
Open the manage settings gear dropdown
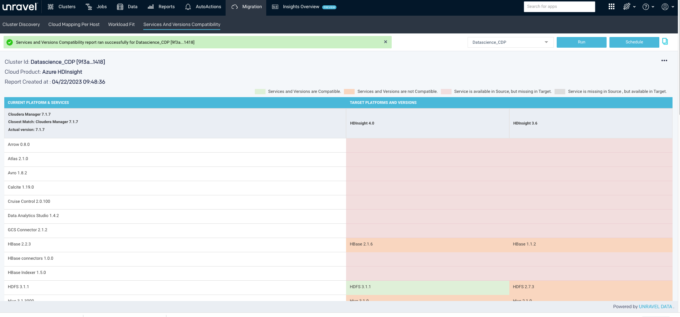[629, 6]
